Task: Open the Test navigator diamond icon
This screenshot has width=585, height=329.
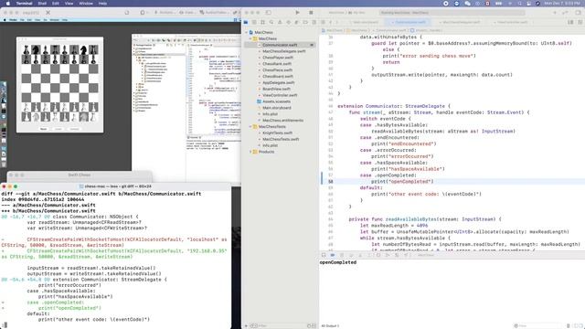Action: coord(289,22)
